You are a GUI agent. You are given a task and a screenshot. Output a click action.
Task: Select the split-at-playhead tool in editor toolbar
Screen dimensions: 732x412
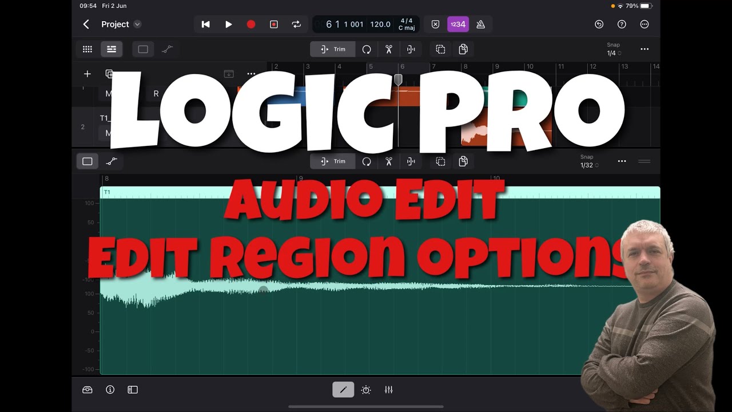(x=411, y=161)
